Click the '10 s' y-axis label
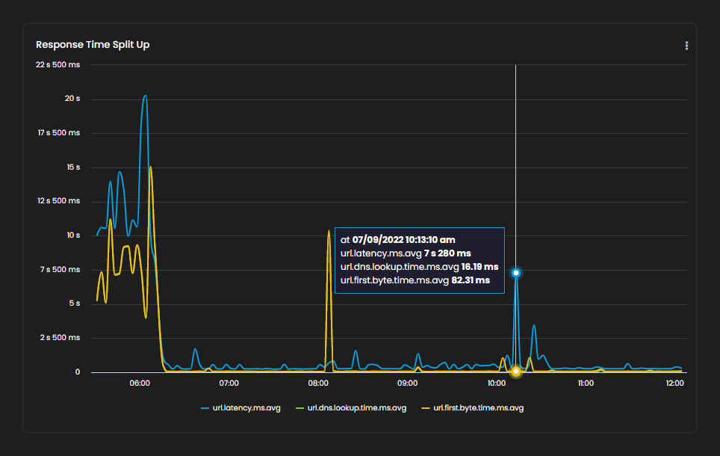720x456 pixels. [x=73, y=235]
